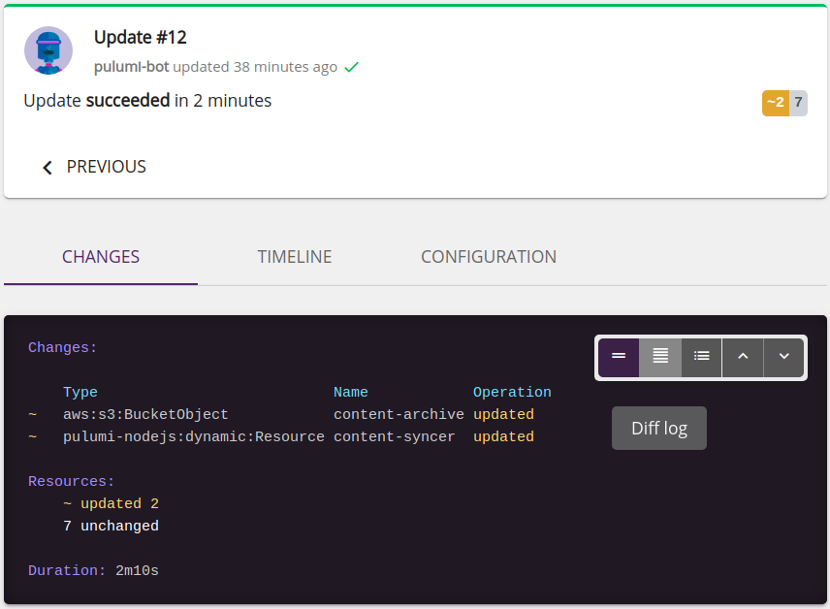Click the gray 7 unchanged resources counter
Screen dimensions: 830x609
coord(797,102)
